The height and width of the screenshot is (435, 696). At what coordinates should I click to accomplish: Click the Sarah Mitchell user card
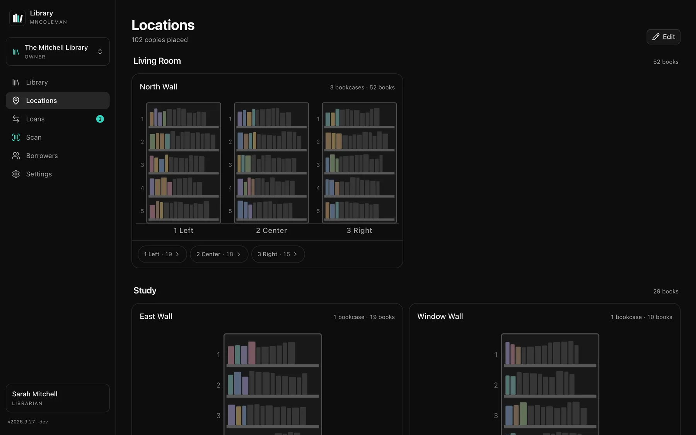click(x=58, y=398)
